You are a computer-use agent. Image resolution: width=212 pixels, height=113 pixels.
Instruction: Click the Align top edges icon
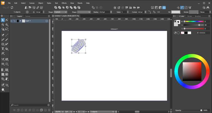point(127,8)
